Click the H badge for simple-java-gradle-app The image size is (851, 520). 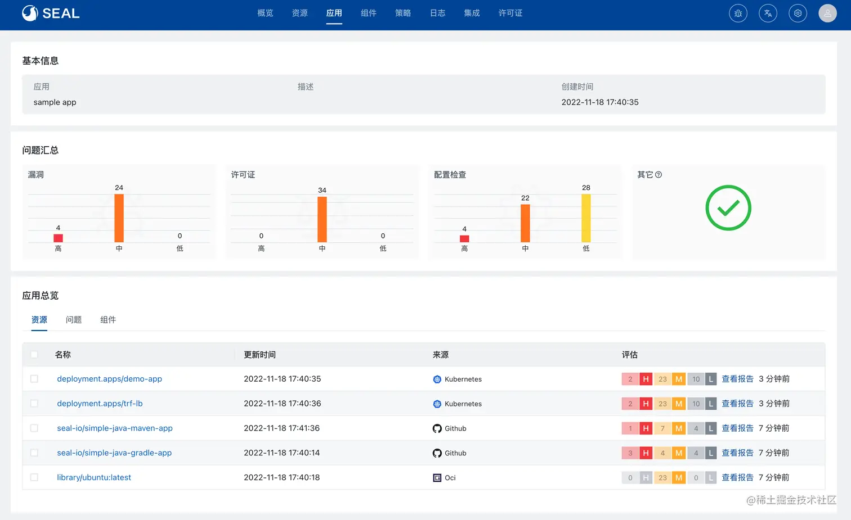pos(646,453)
